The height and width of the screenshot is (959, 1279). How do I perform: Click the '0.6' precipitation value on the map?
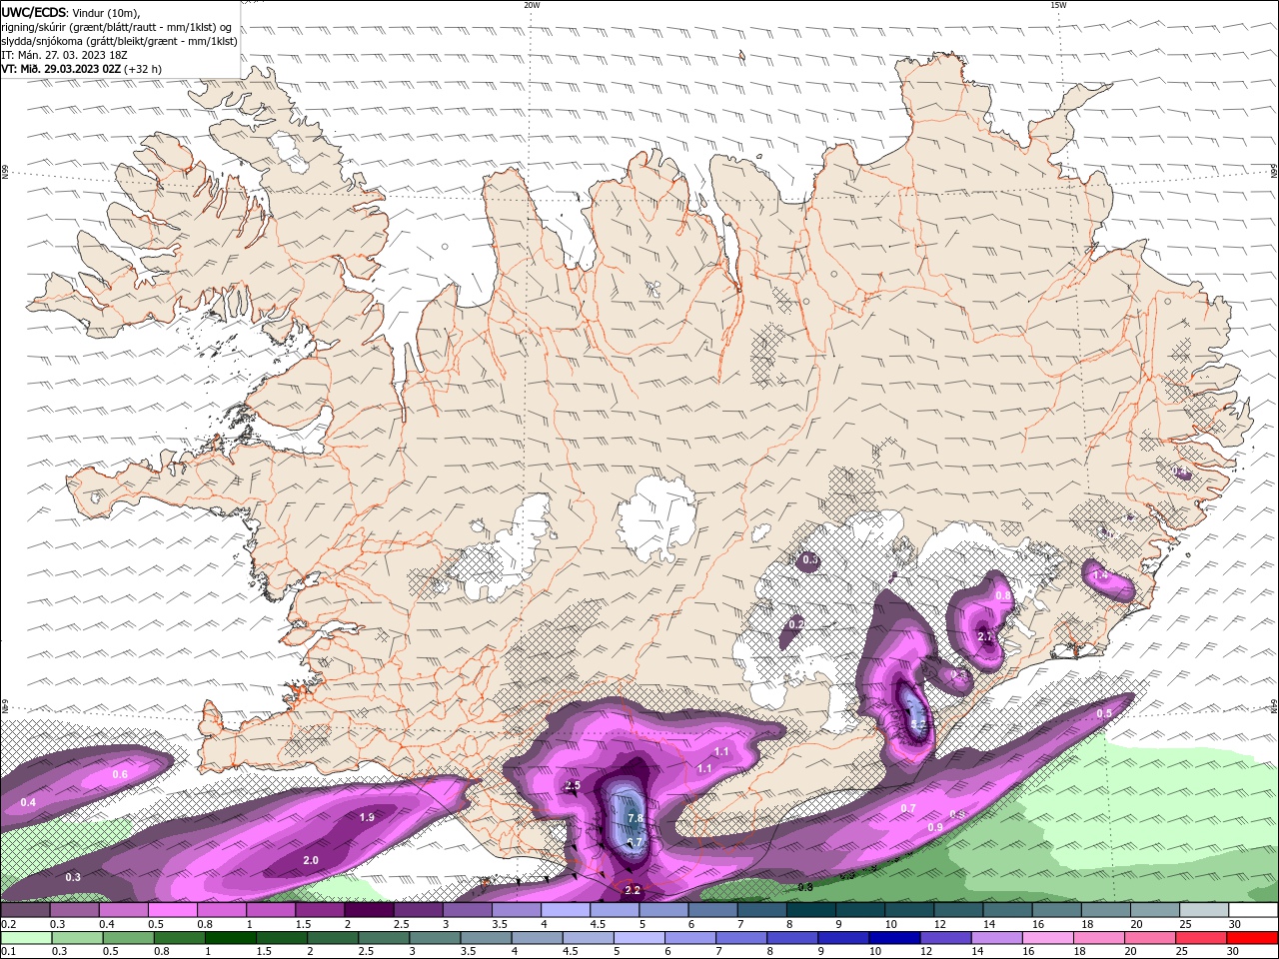click(120, 774)
